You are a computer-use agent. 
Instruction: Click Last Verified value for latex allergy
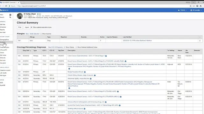coord(137,41)
